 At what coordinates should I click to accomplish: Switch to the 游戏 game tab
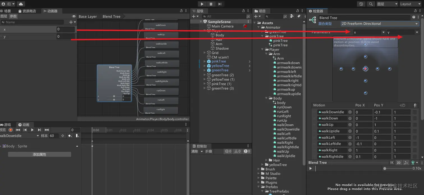(6, 125)
